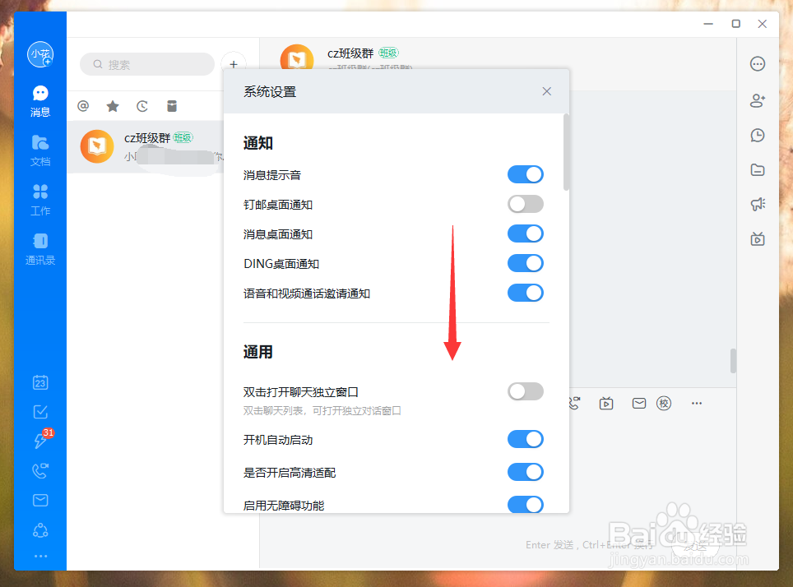Click the search (搜索) input field
This screenshot has width=793, height=587.
point(147,65)
